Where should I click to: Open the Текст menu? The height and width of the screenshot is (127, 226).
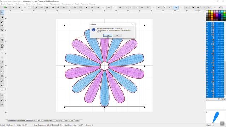tap(28, 4)
